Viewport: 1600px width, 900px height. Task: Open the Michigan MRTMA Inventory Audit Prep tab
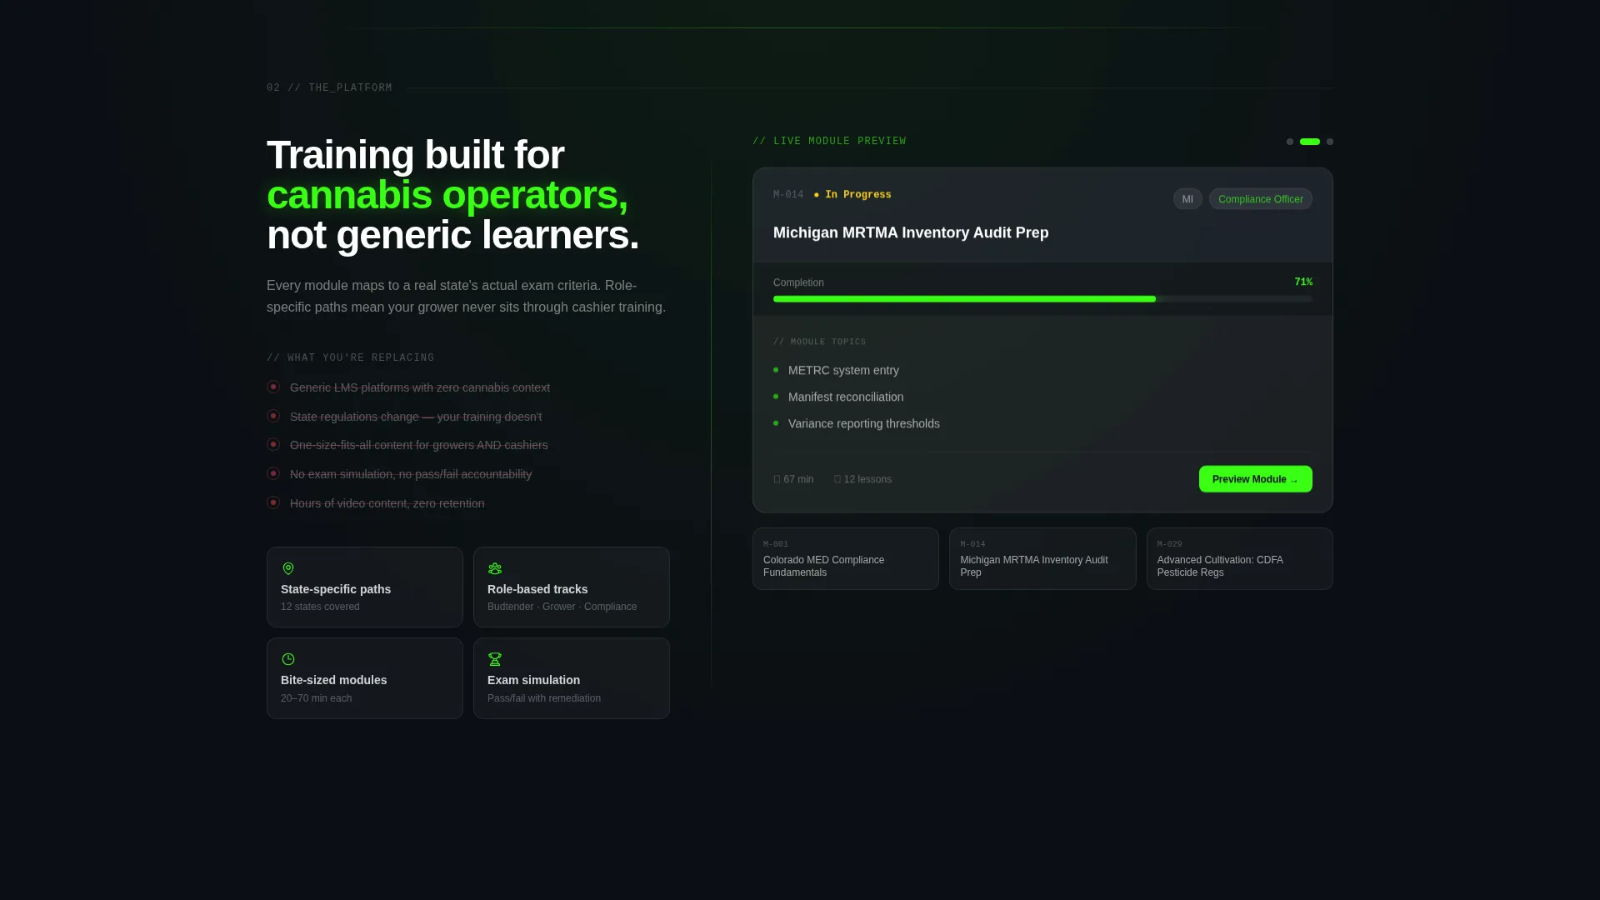click(1042, 558)
